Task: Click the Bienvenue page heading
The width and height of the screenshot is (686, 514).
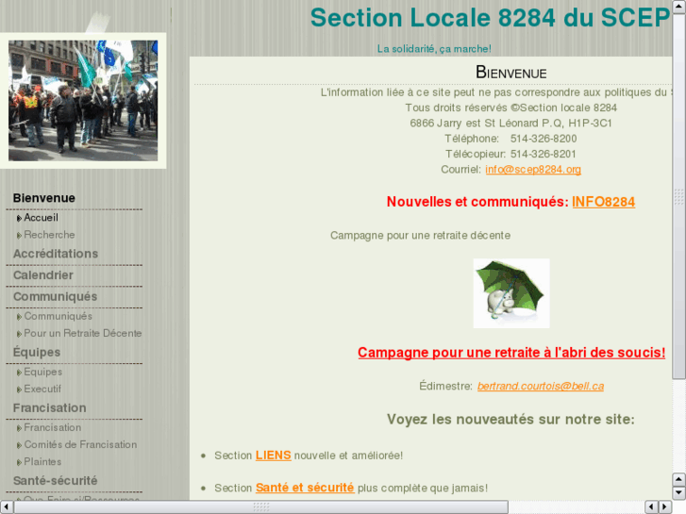Action: (511, 73)
